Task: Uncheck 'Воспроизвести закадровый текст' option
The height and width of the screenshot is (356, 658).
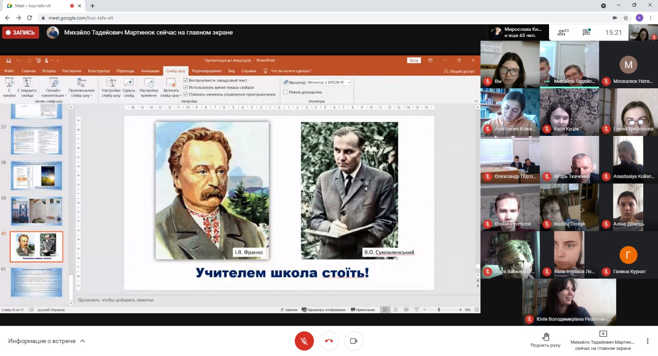Action: point(186,80)
